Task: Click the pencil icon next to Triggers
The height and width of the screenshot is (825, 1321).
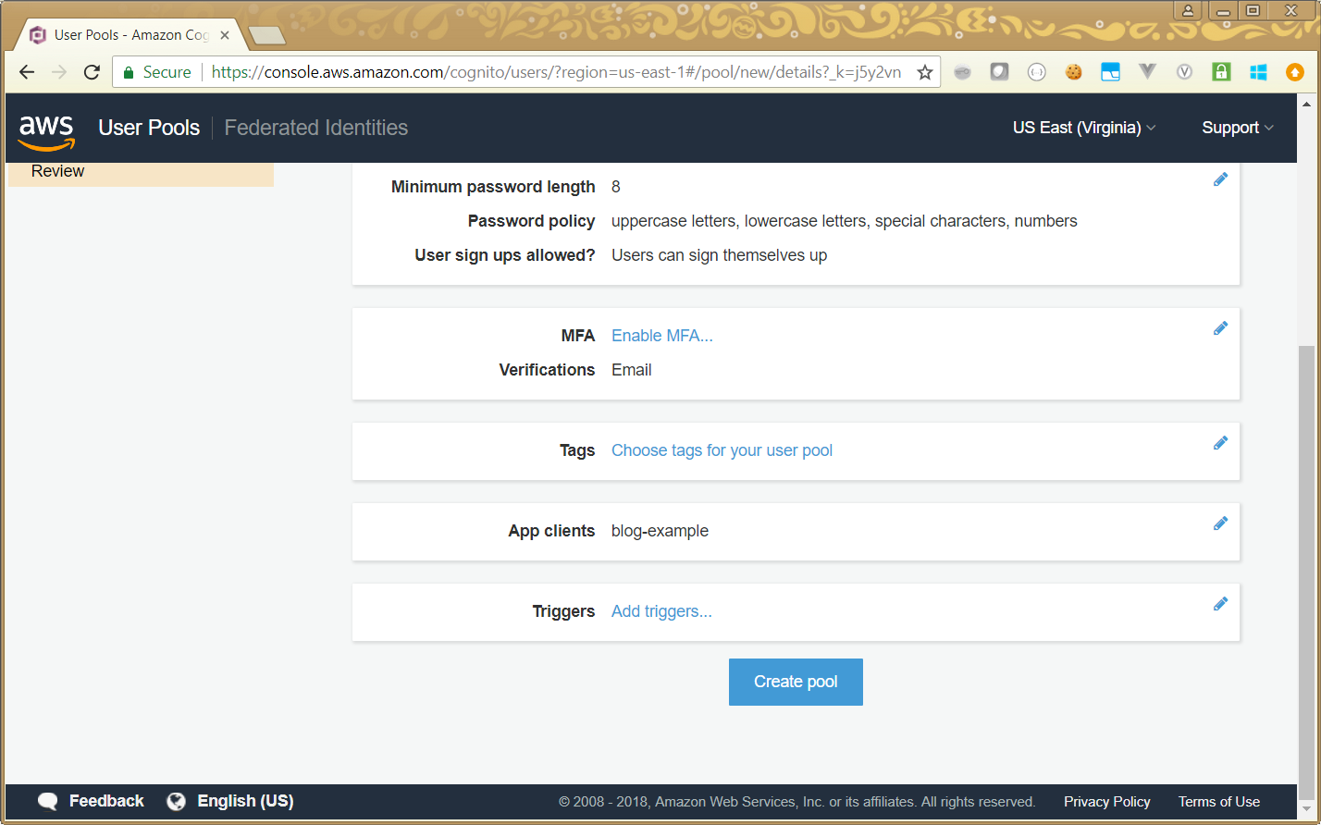Action: point(1220,604)
